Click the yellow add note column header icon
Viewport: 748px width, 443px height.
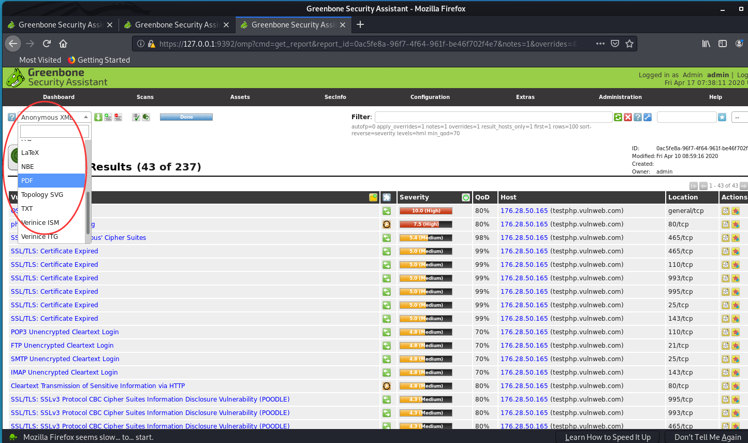pyautogui.click(x=373, y=197)
